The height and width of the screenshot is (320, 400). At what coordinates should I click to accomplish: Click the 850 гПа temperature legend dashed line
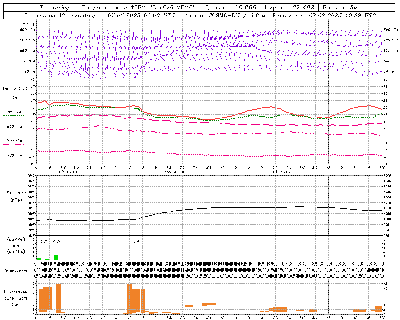pyautogui.click(x=14, y=130)
